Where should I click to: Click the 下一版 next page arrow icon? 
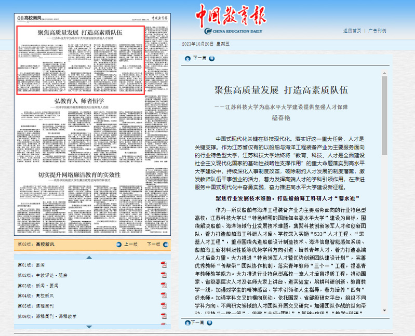(164, 244)
